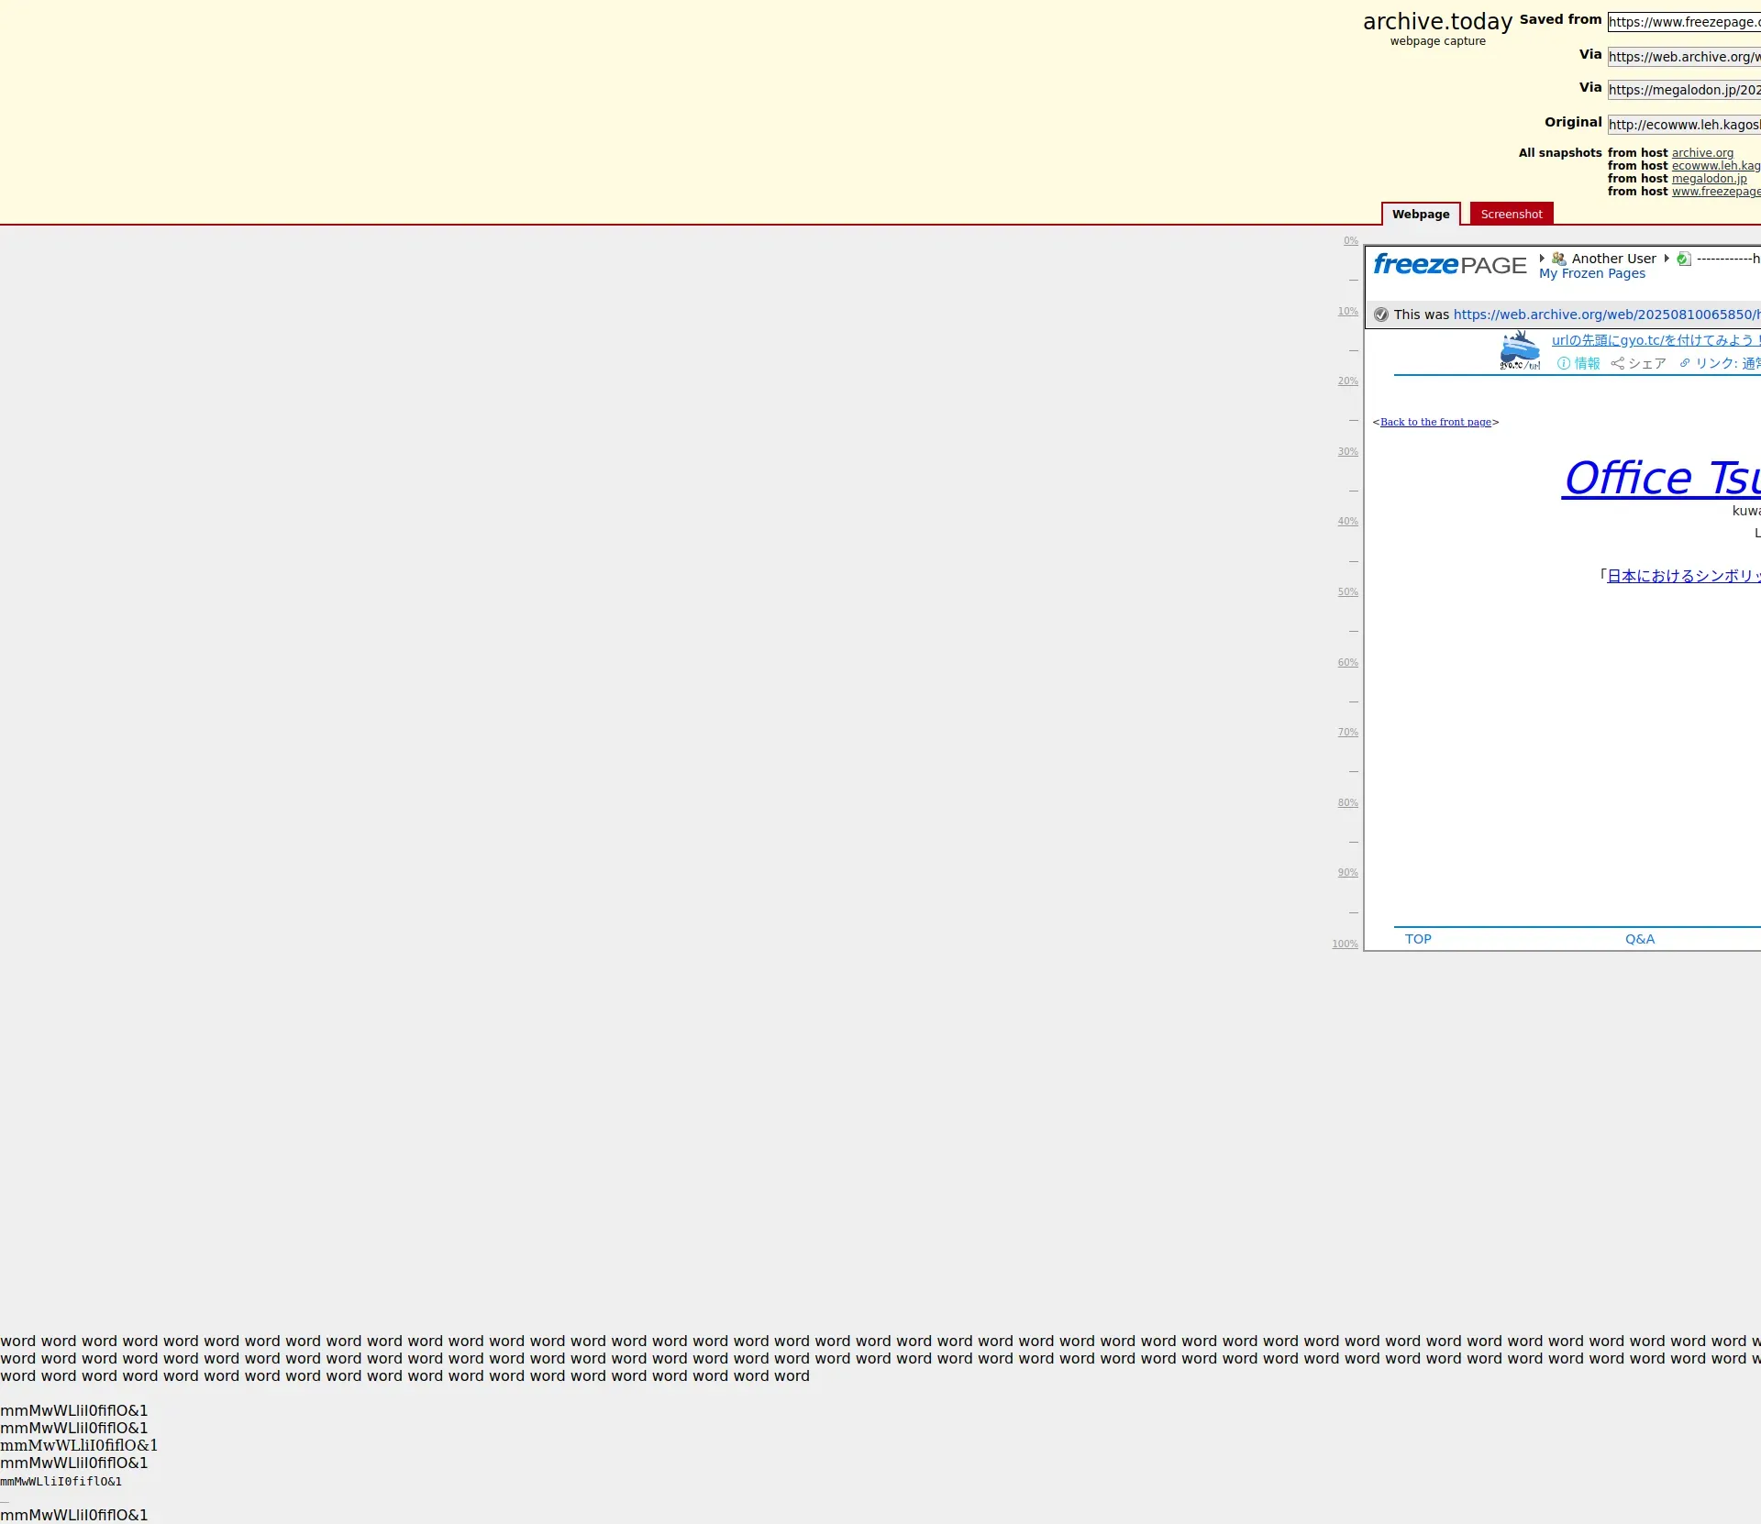Open the Office Tsu heading link

pyautogui.click(x=1661, y=478)
